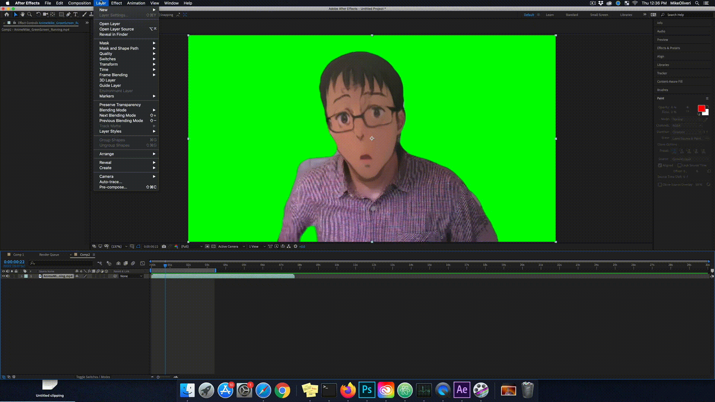Select the Pen tool
The width and height of the screenshot is (715, 402).
pyautogui.click(x=69, y=15)
